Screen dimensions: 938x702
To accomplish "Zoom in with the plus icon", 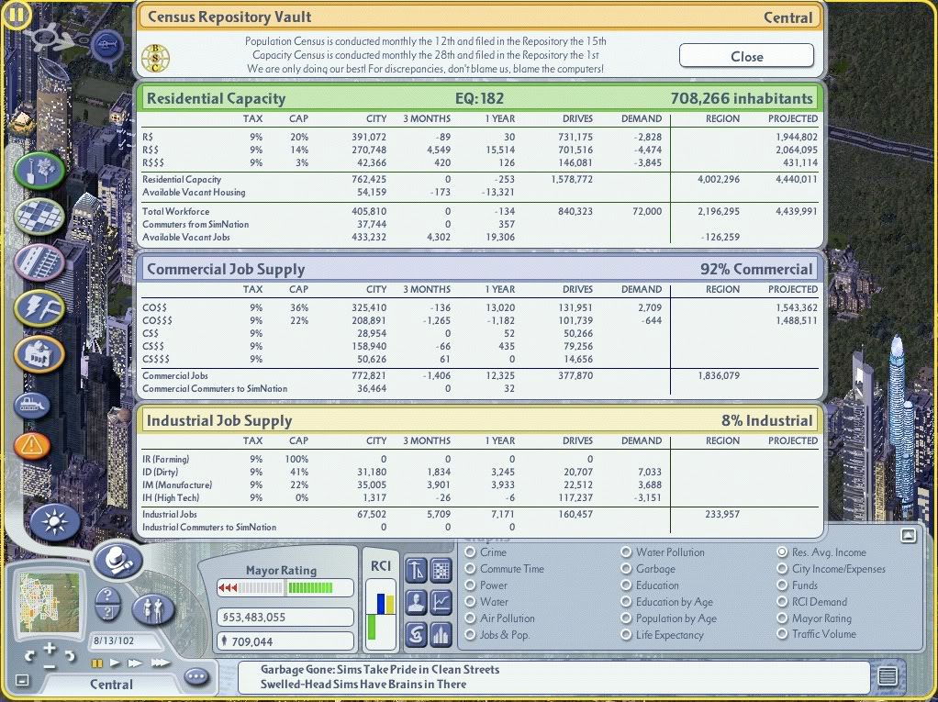I will 50,648.
